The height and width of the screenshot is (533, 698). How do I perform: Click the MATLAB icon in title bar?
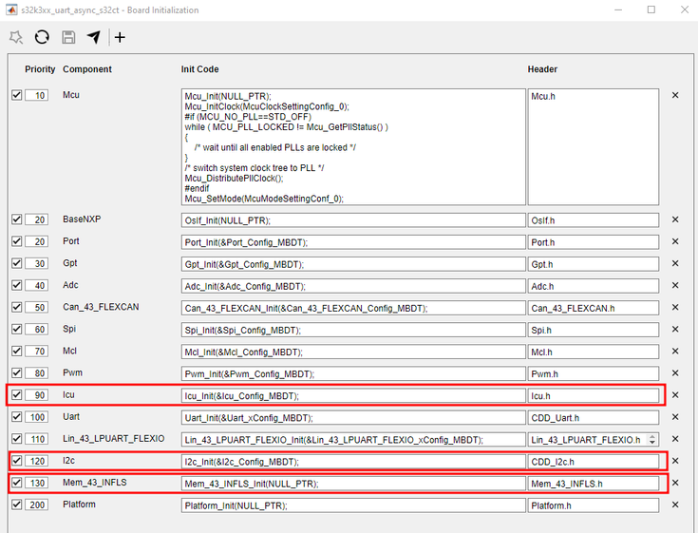(11, 10)
